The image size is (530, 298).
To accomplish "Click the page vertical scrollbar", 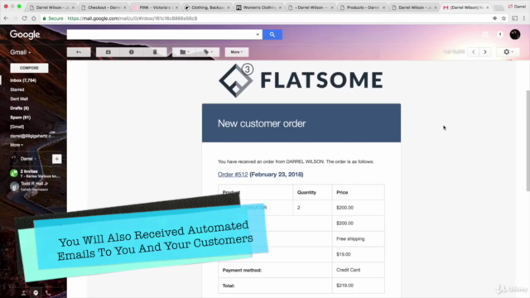I will (x=528, y=140).
